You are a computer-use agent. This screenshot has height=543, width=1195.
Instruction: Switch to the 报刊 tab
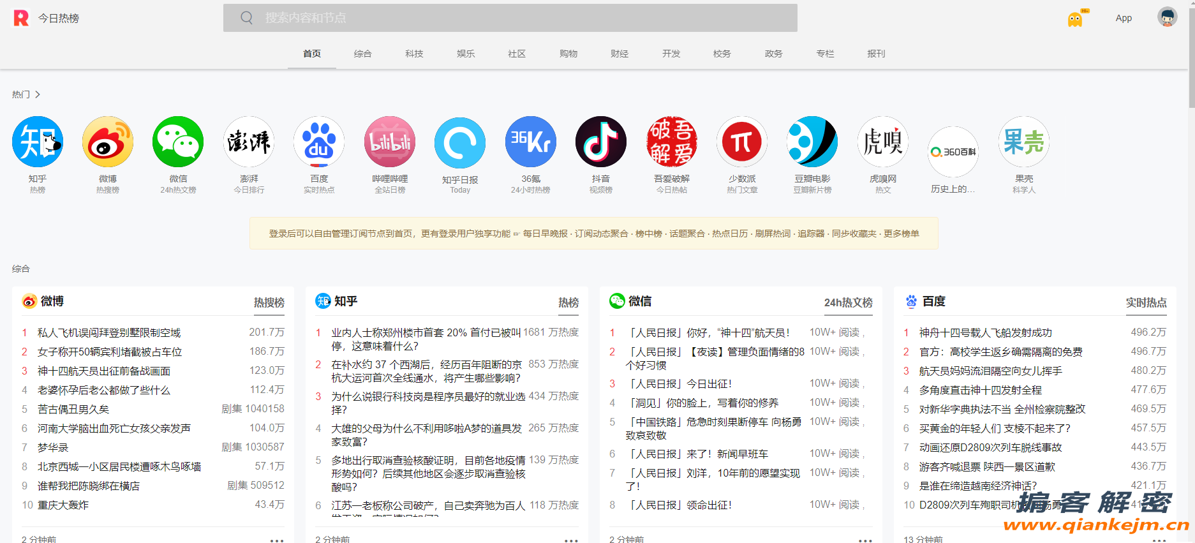(x=876, y=54)
